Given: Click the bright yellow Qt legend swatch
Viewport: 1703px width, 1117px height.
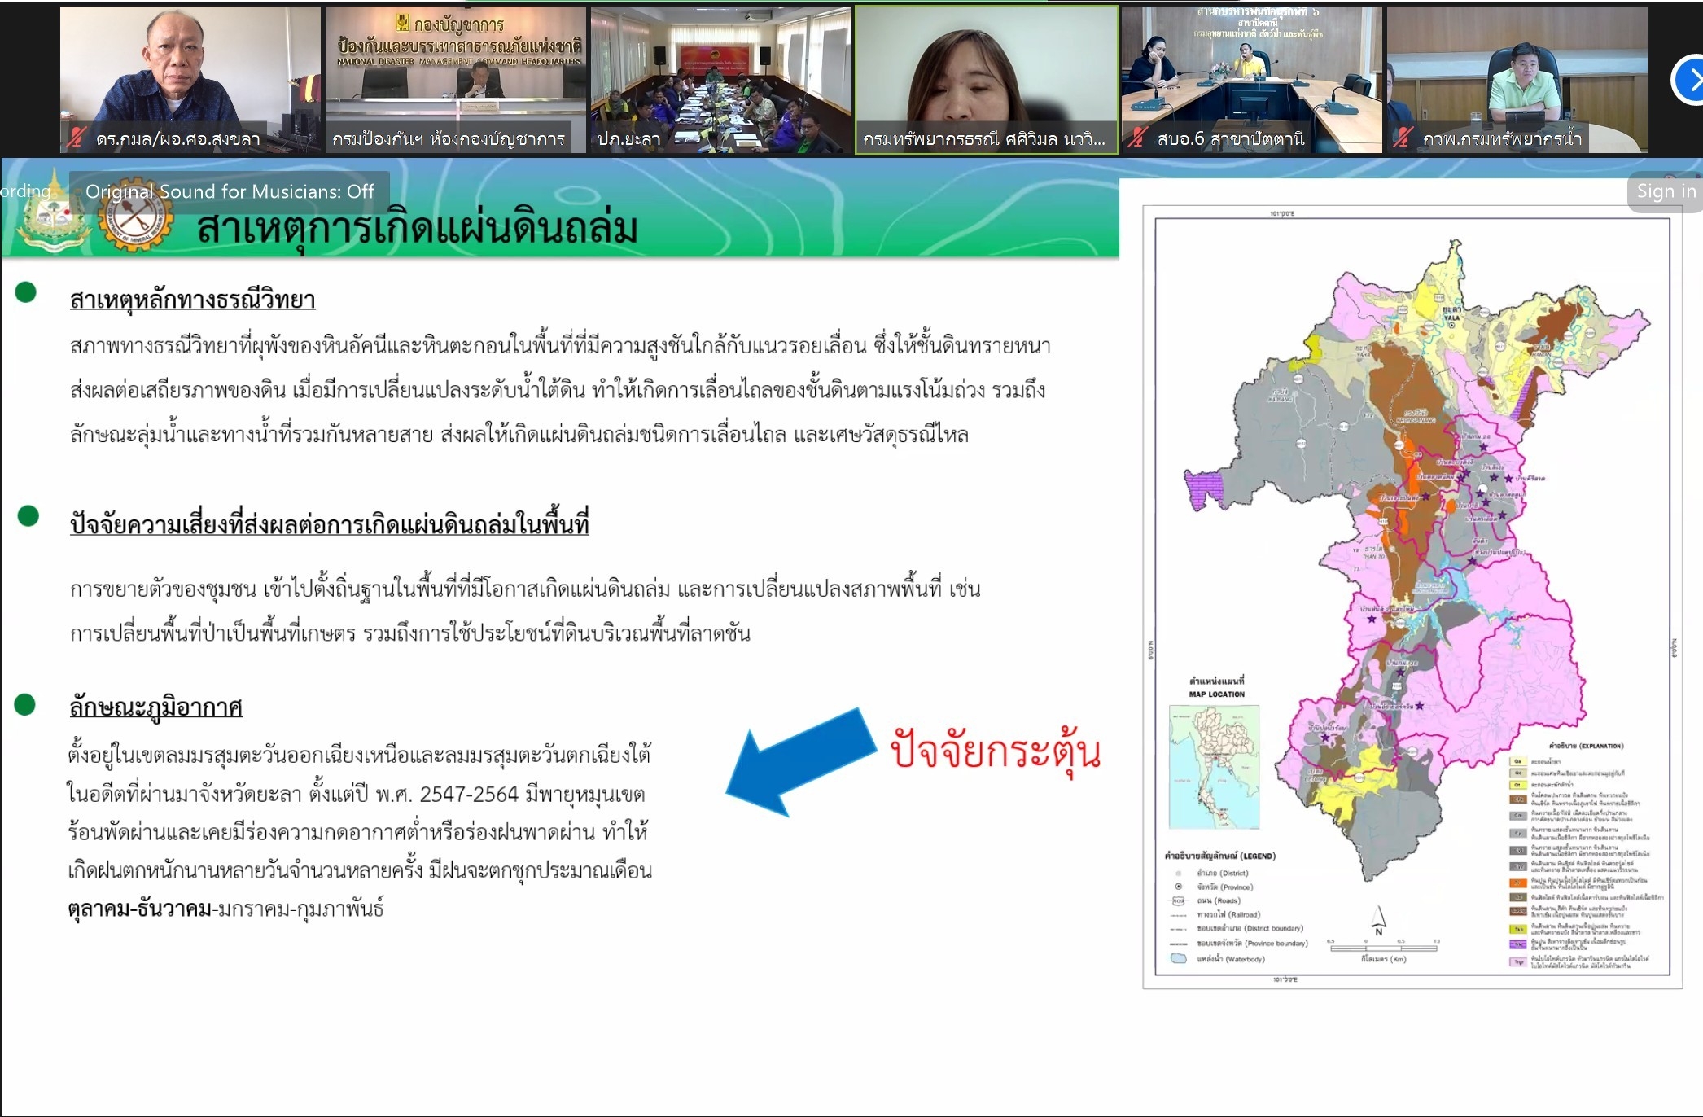Looking at the screenshot, I should tap(1517, 785).
